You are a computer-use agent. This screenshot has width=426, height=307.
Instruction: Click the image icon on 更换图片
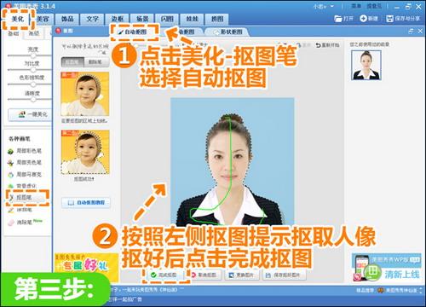231,275
